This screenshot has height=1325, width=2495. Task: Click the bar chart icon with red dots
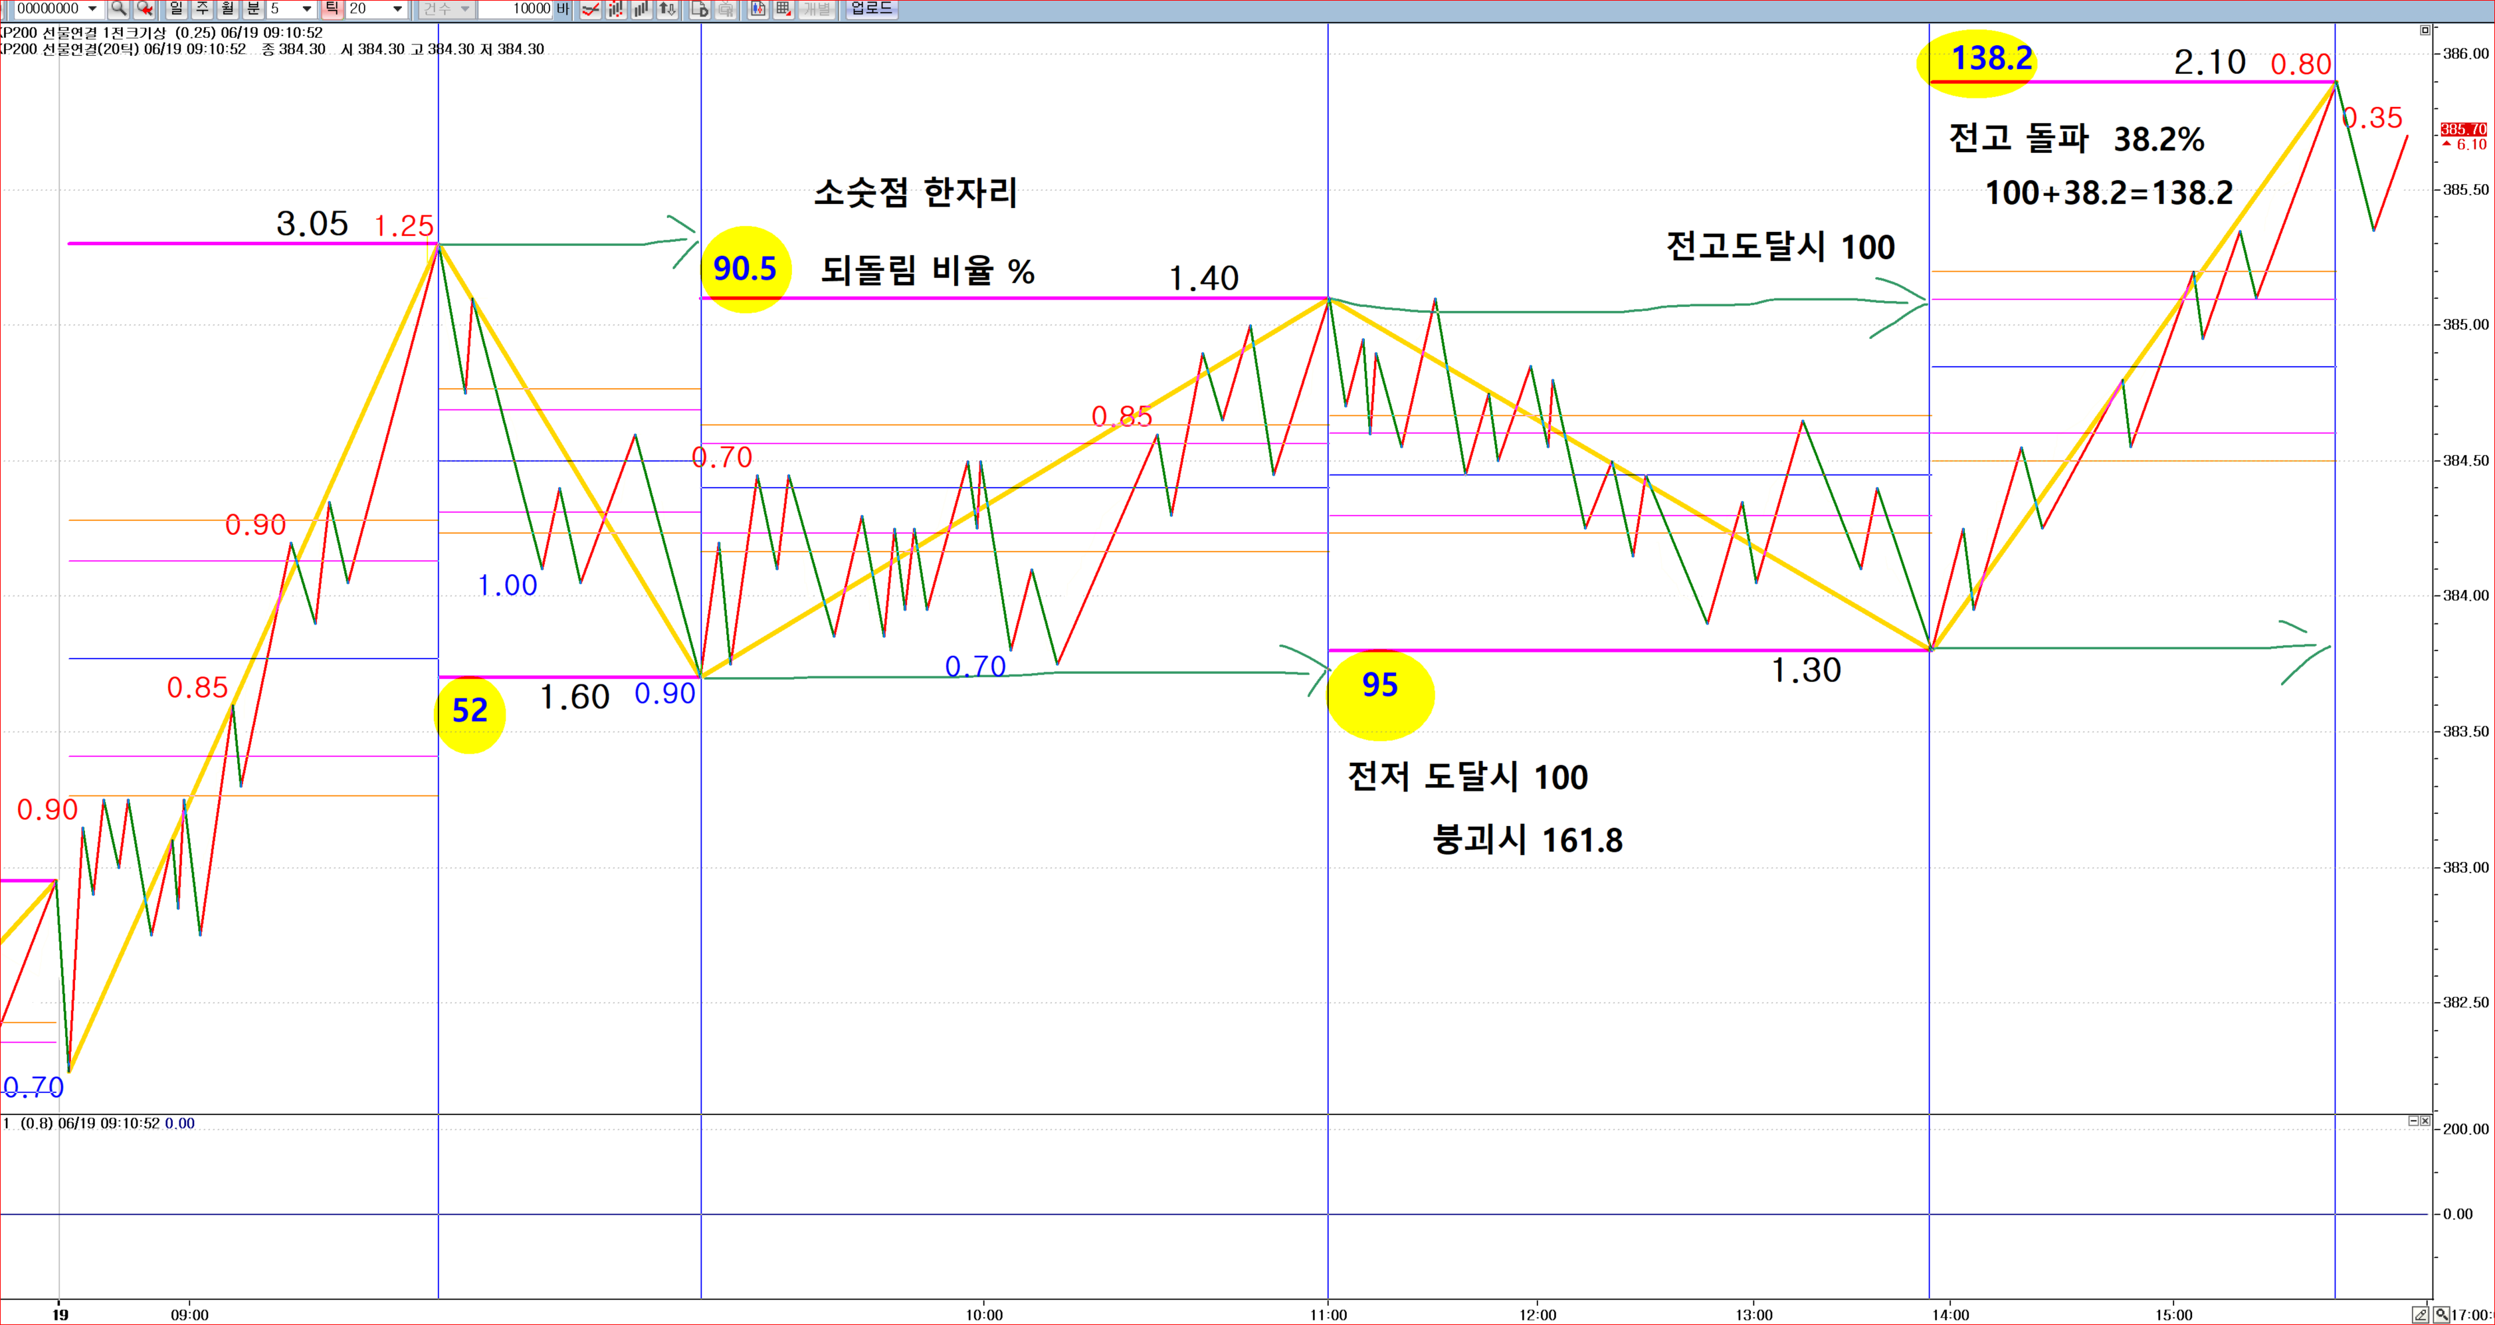point(616,9)
